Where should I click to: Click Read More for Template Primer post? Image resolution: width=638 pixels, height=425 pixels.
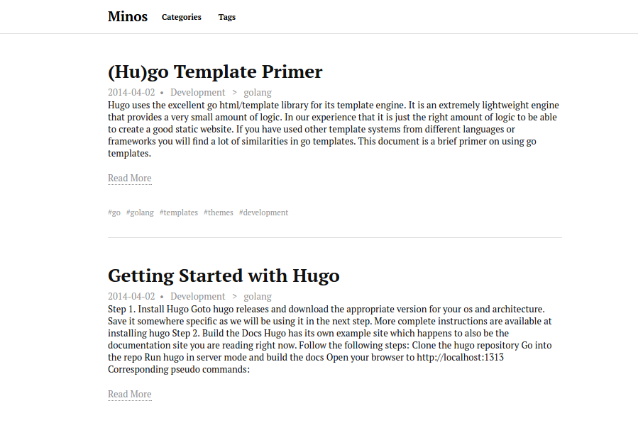pyautogui.click(x=130, y=178)
